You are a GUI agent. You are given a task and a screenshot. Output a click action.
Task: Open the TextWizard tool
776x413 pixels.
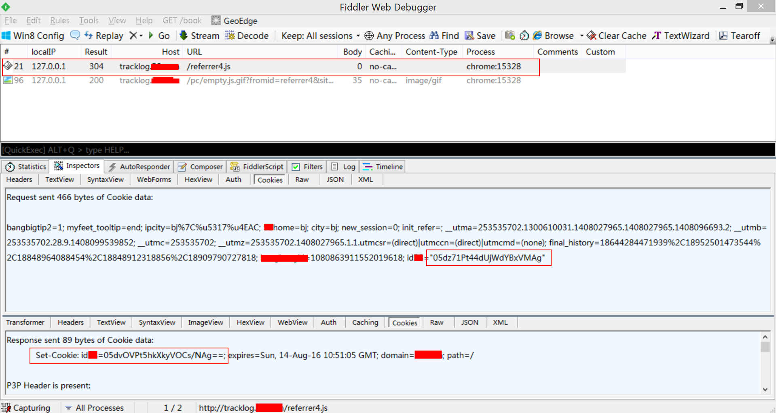click(681, 36)
